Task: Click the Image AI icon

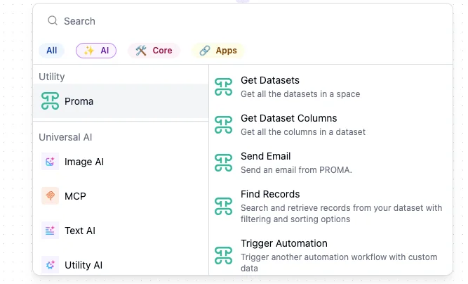Action: pyautogui.click(x=50, y=162)
